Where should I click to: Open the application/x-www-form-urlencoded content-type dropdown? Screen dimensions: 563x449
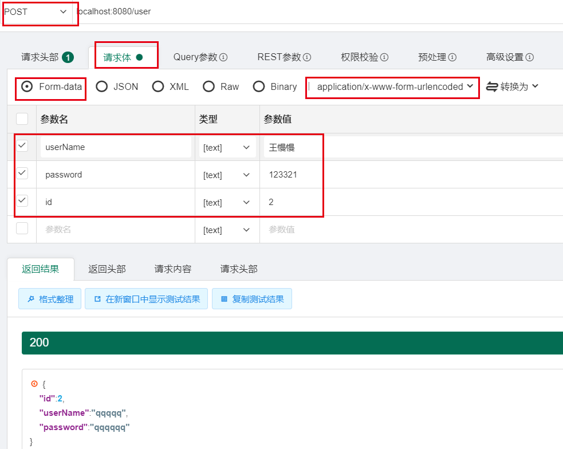click(x=392, y=87)
